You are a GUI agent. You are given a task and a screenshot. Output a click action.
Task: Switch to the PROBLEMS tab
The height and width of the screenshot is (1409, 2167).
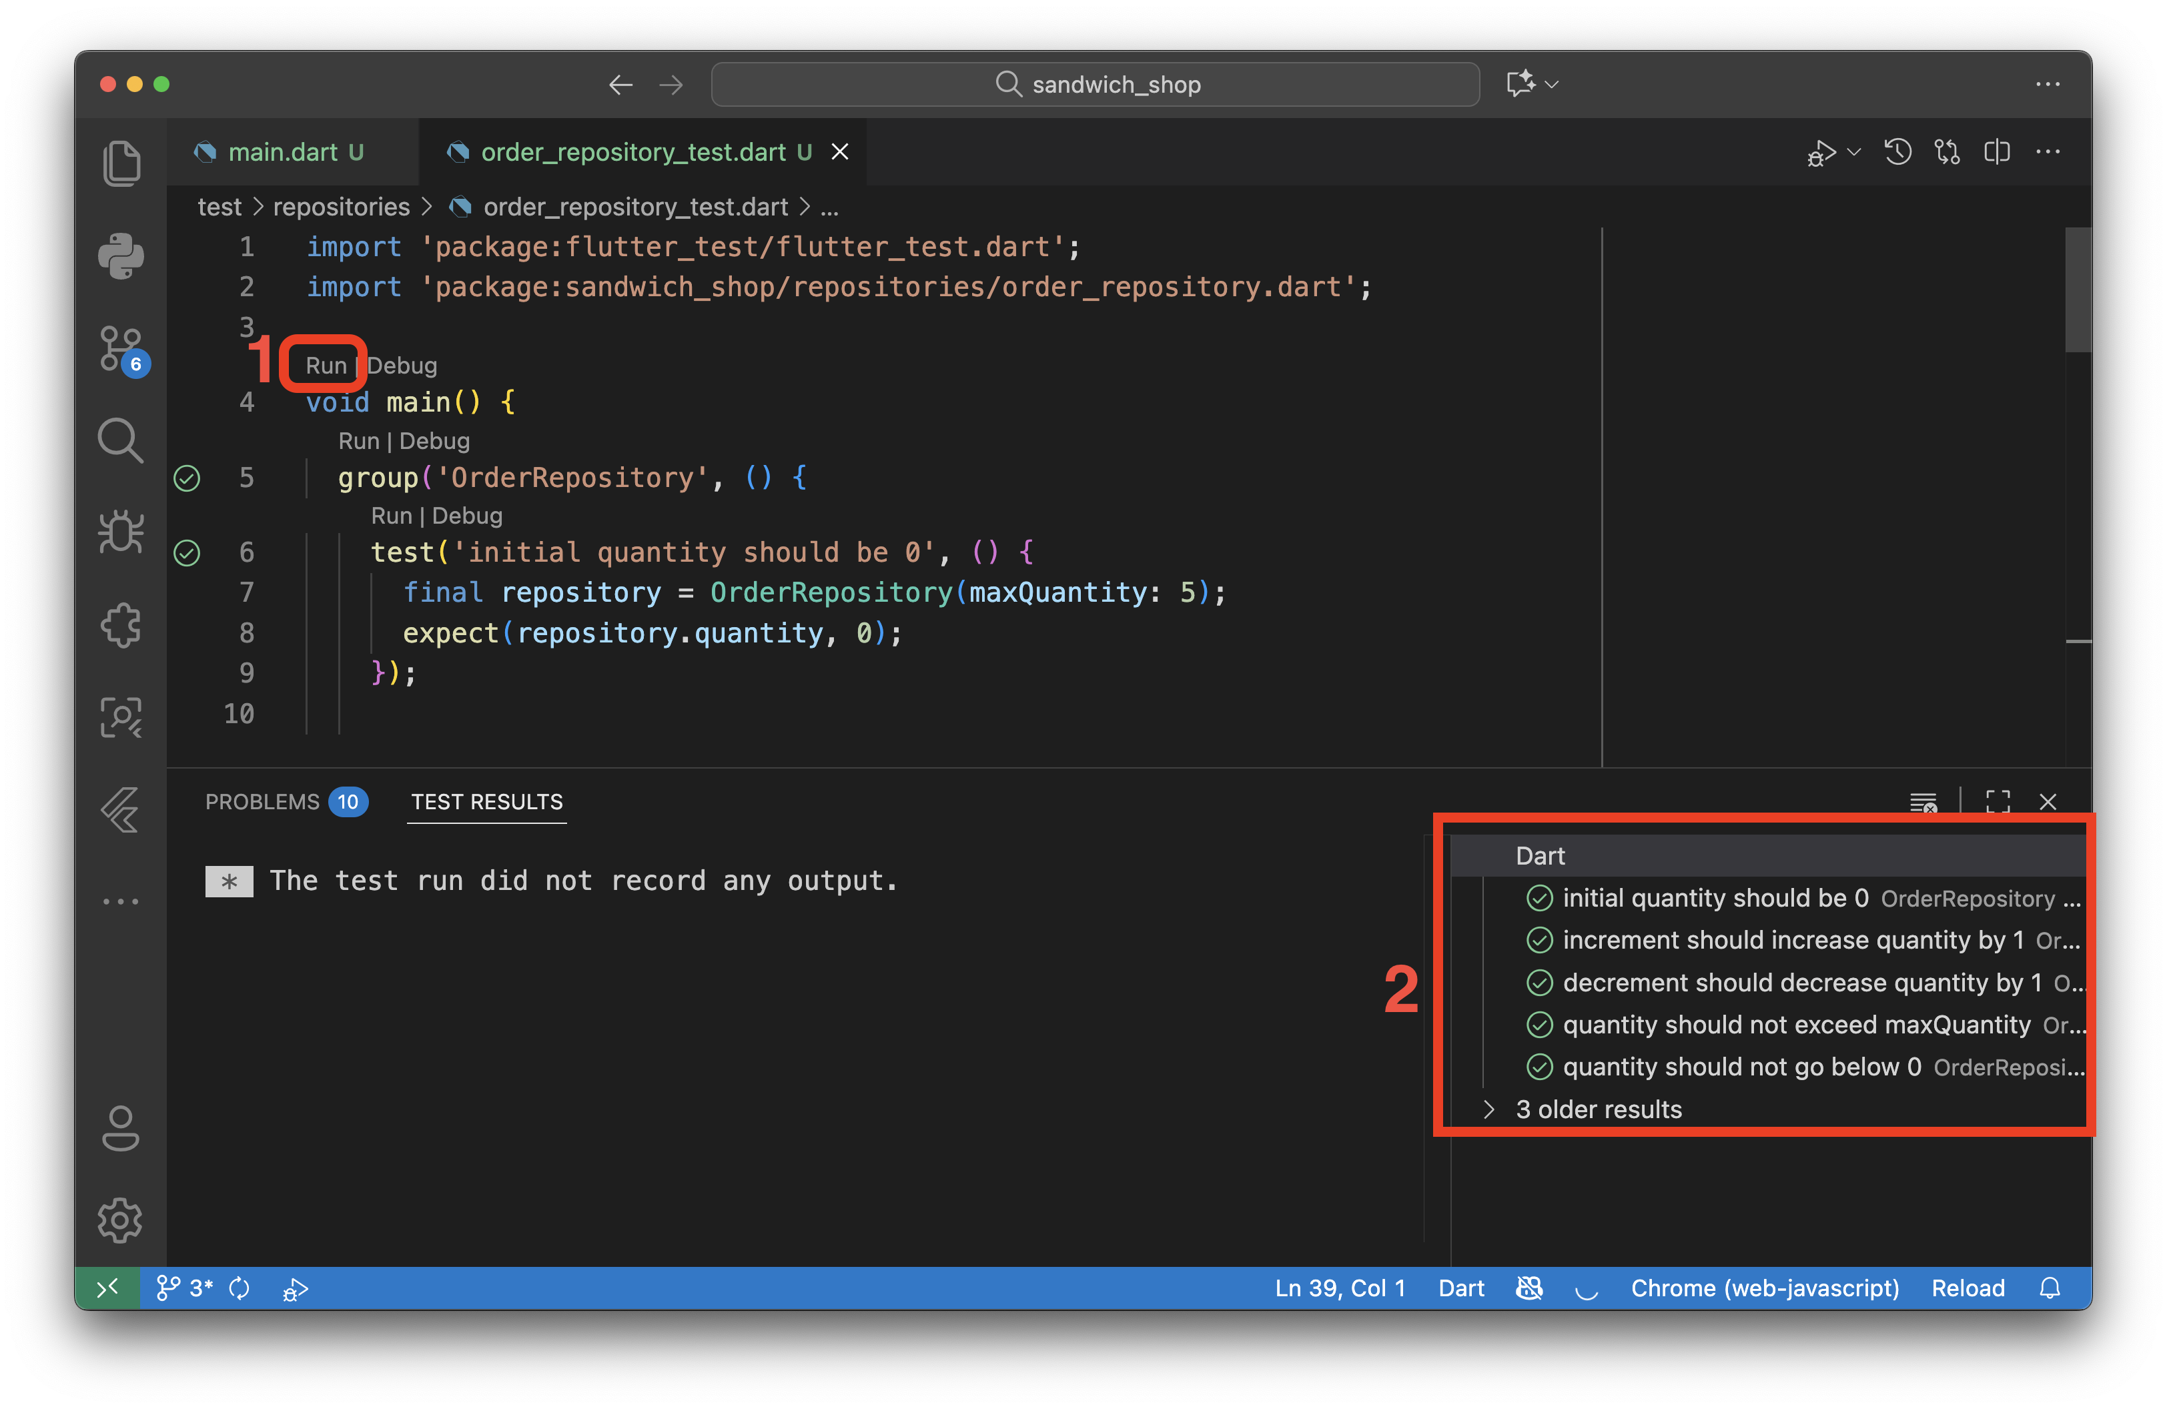(x=263, y=802)
